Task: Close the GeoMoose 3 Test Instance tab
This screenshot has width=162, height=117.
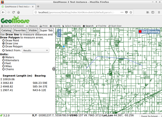Action: coord(33,7)
